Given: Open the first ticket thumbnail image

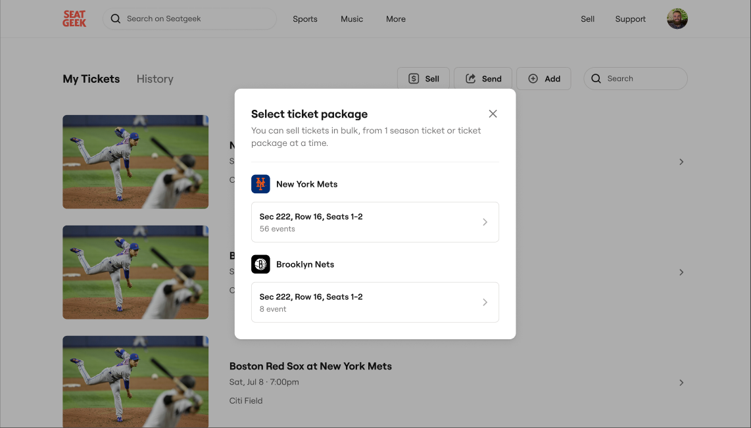Looking at the screenshot, I should pyautogui.click(x=135, y=162).
